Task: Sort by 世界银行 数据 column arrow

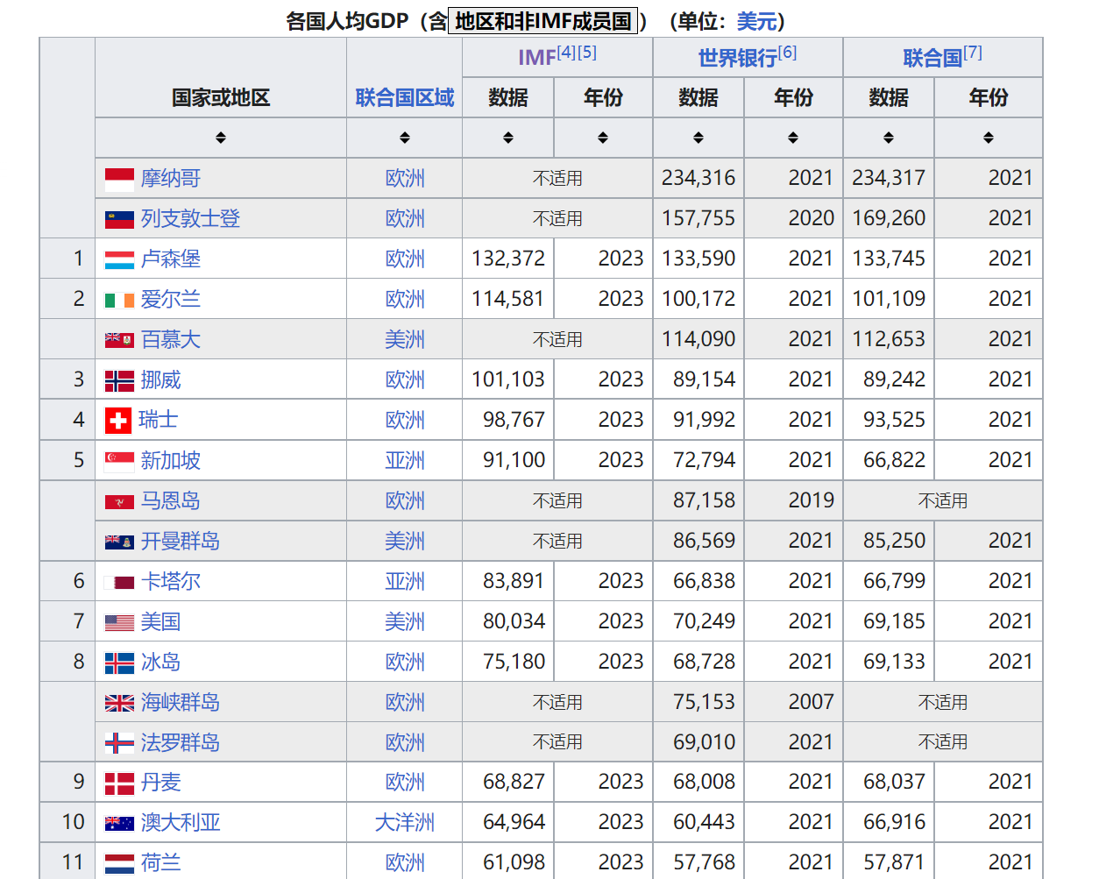Action: pyautogui.click(x=698, y=138)
